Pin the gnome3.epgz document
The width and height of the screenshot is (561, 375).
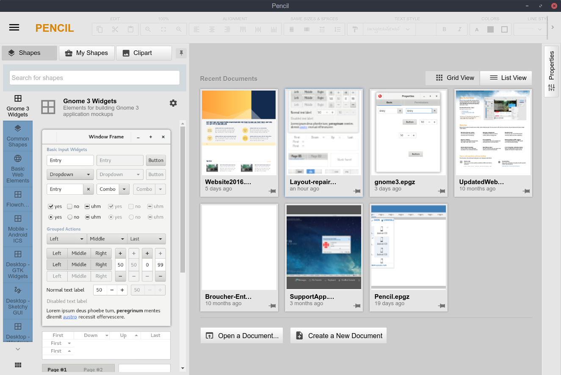pyautogui.click(x=442, y=191)
